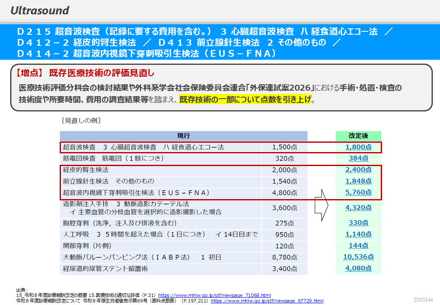Open the mhlw newpage_67729.html source URL
Viewport: 440px width, 305px height.
click(x=267, y=301)
